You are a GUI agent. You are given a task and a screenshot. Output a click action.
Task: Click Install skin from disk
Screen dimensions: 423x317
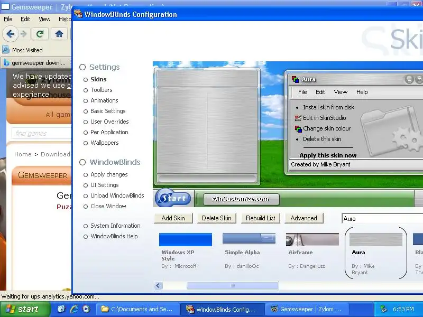coord(328,107)
